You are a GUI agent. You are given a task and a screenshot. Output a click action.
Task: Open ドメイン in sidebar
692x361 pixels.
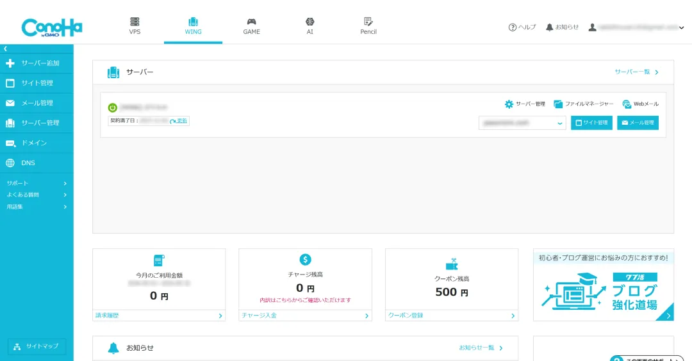point(37,143)
